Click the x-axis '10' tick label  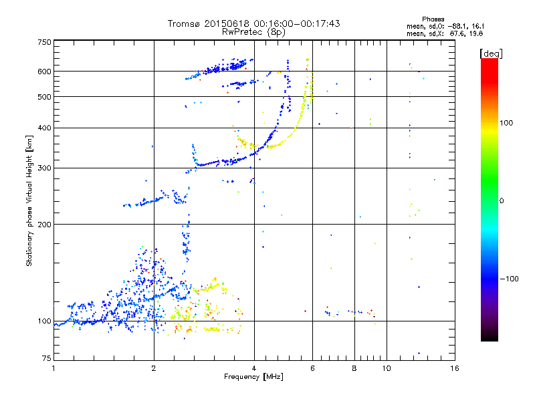pos(387,368)
